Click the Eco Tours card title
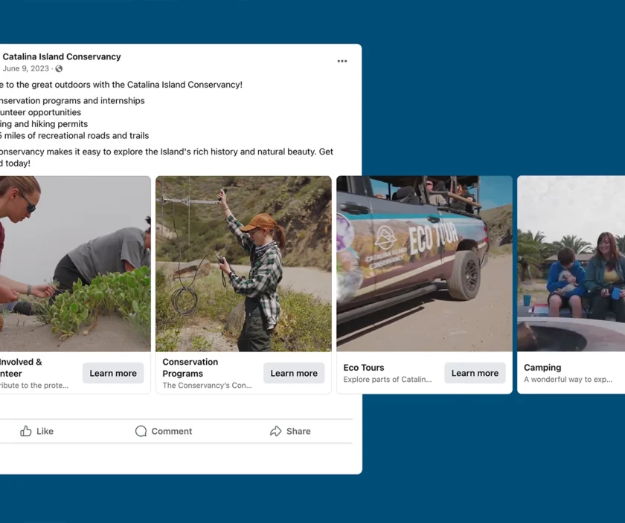The width and height of the screenshot is (625, 523). pos(364,368)
